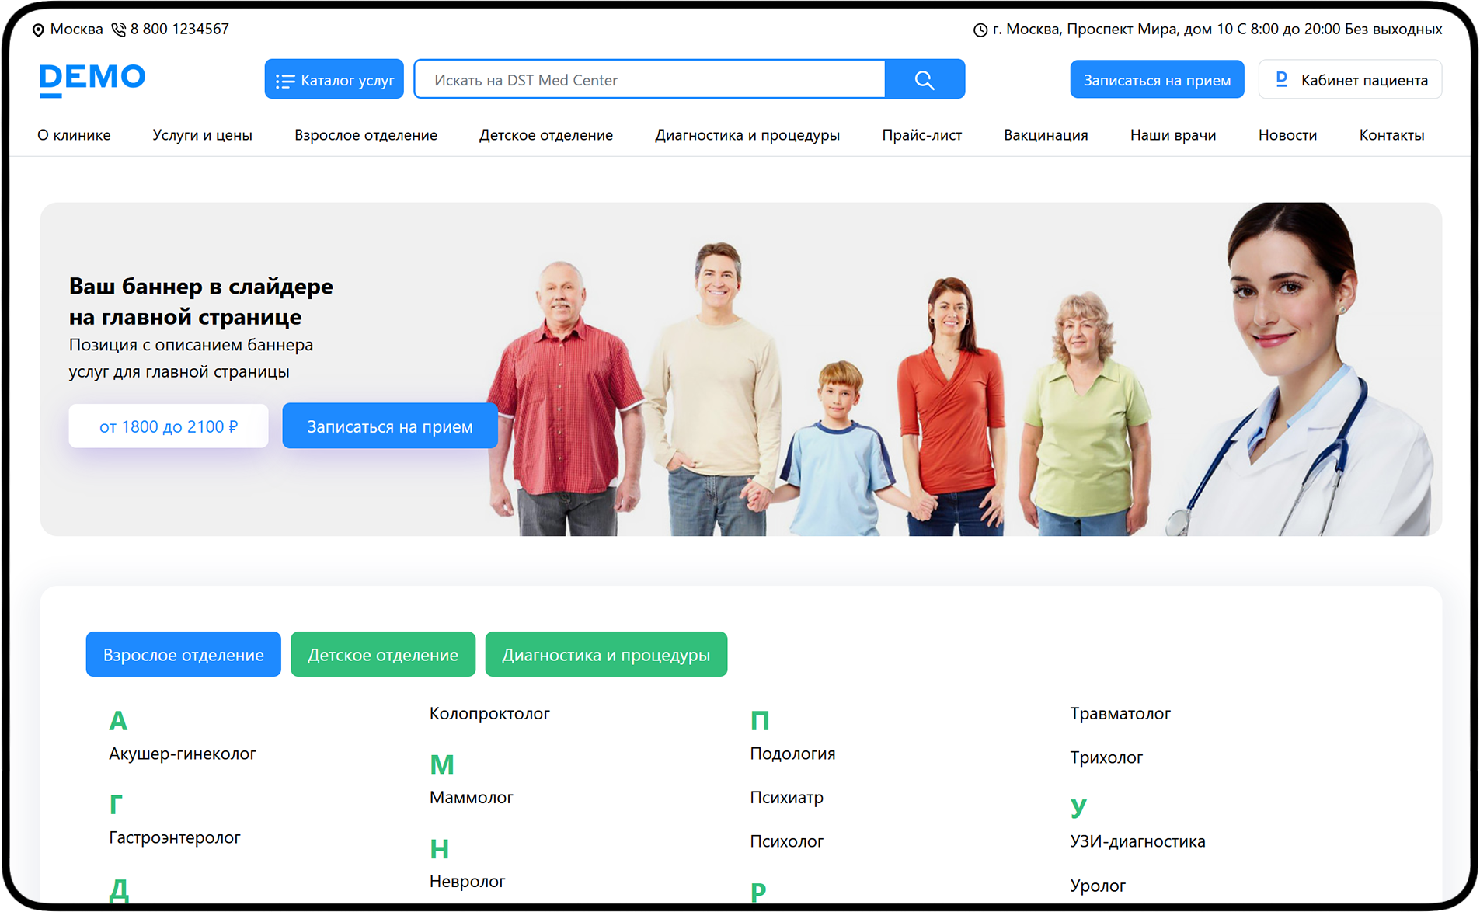Open Гастроэнтеролог specialty link
The width and height of the screenshot is (1480, 912).
tap(175, 837)
